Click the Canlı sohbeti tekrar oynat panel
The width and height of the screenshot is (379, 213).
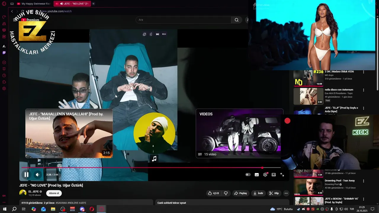click(x=222, y=203)
